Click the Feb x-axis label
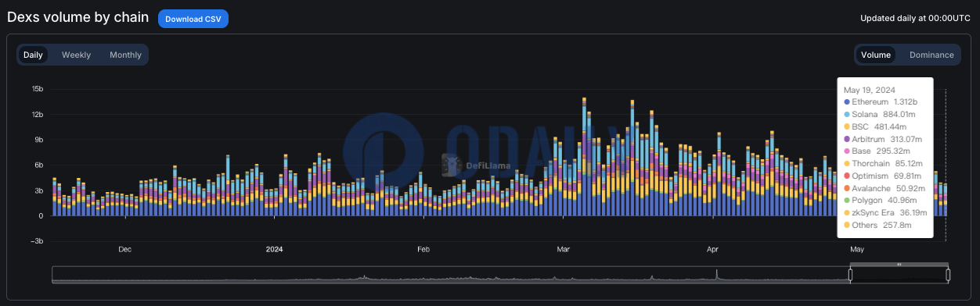Viewport: 980px width, 306px height. (x=423, y=250)
